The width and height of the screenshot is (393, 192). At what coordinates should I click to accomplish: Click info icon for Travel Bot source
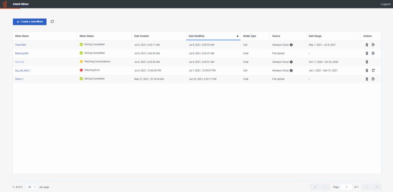[x=291, y=45]
